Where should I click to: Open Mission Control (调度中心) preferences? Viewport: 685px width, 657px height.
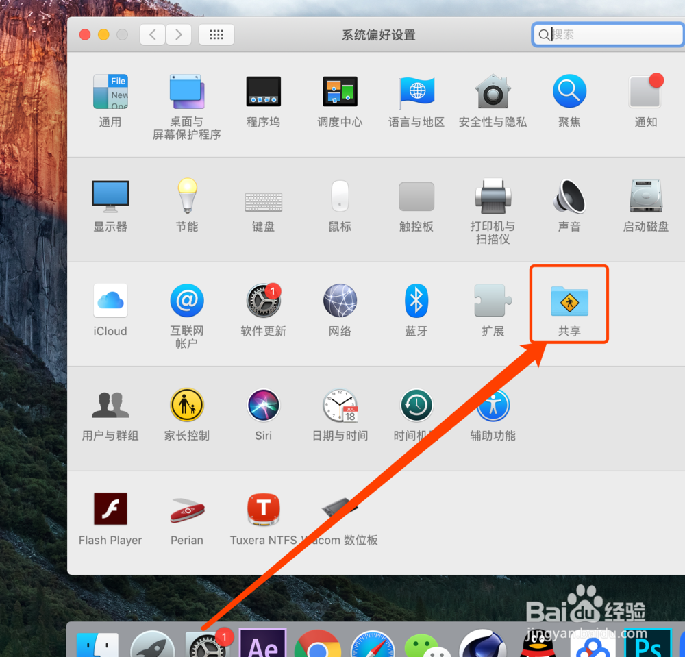click(x=340, y=92)
